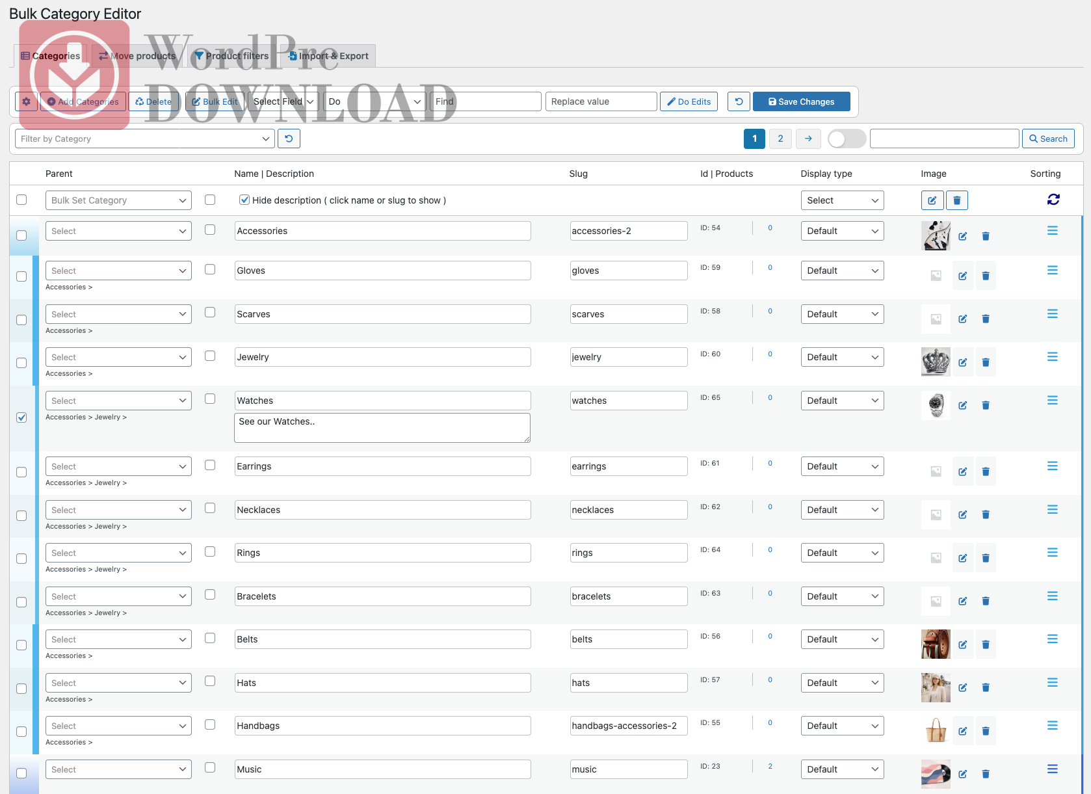1091x794 pixels.
Task: Click the refresh sorting icon
Action: (1053, 200)
